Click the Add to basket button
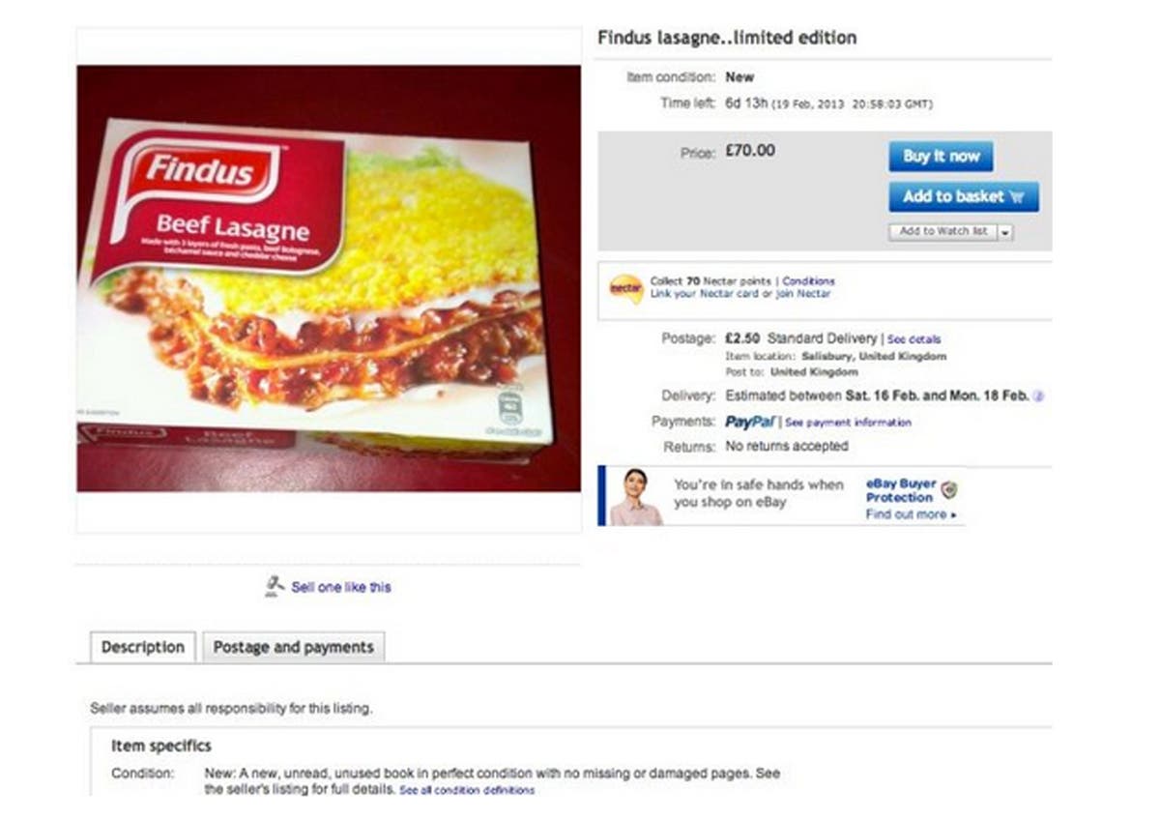Viewport: 1160px width, 820px height. (963, 195)
